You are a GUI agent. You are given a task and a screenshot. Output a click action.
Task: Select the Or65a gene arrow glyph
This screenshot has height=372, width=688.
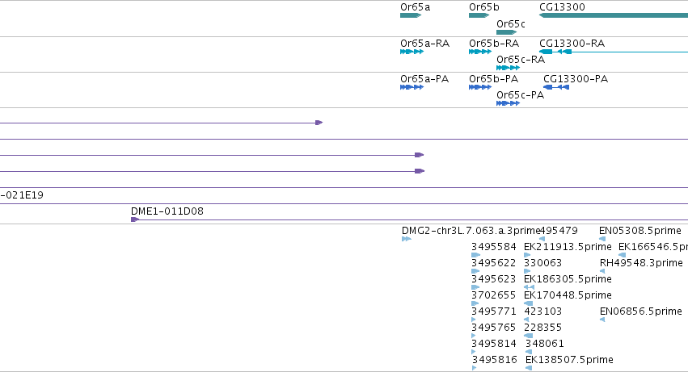coord(411,15)
